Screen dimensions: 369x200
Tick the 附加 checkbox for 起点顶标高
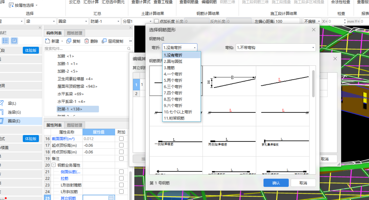click(x=121, y=145)
